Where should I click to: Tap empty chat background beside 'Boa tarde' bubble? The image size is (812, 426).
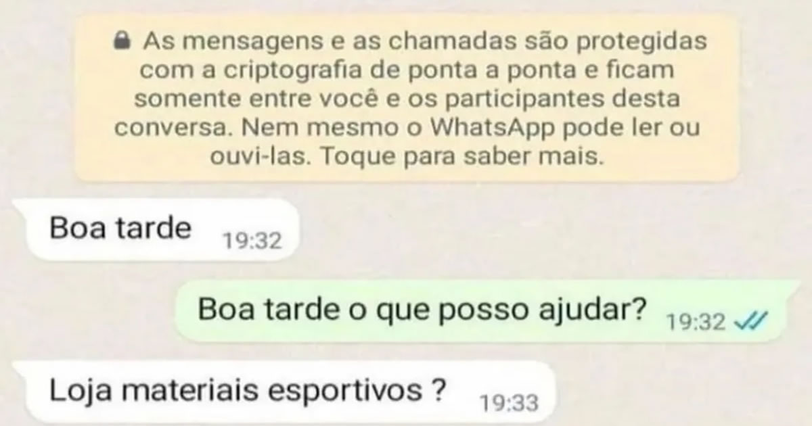[541, 231]
